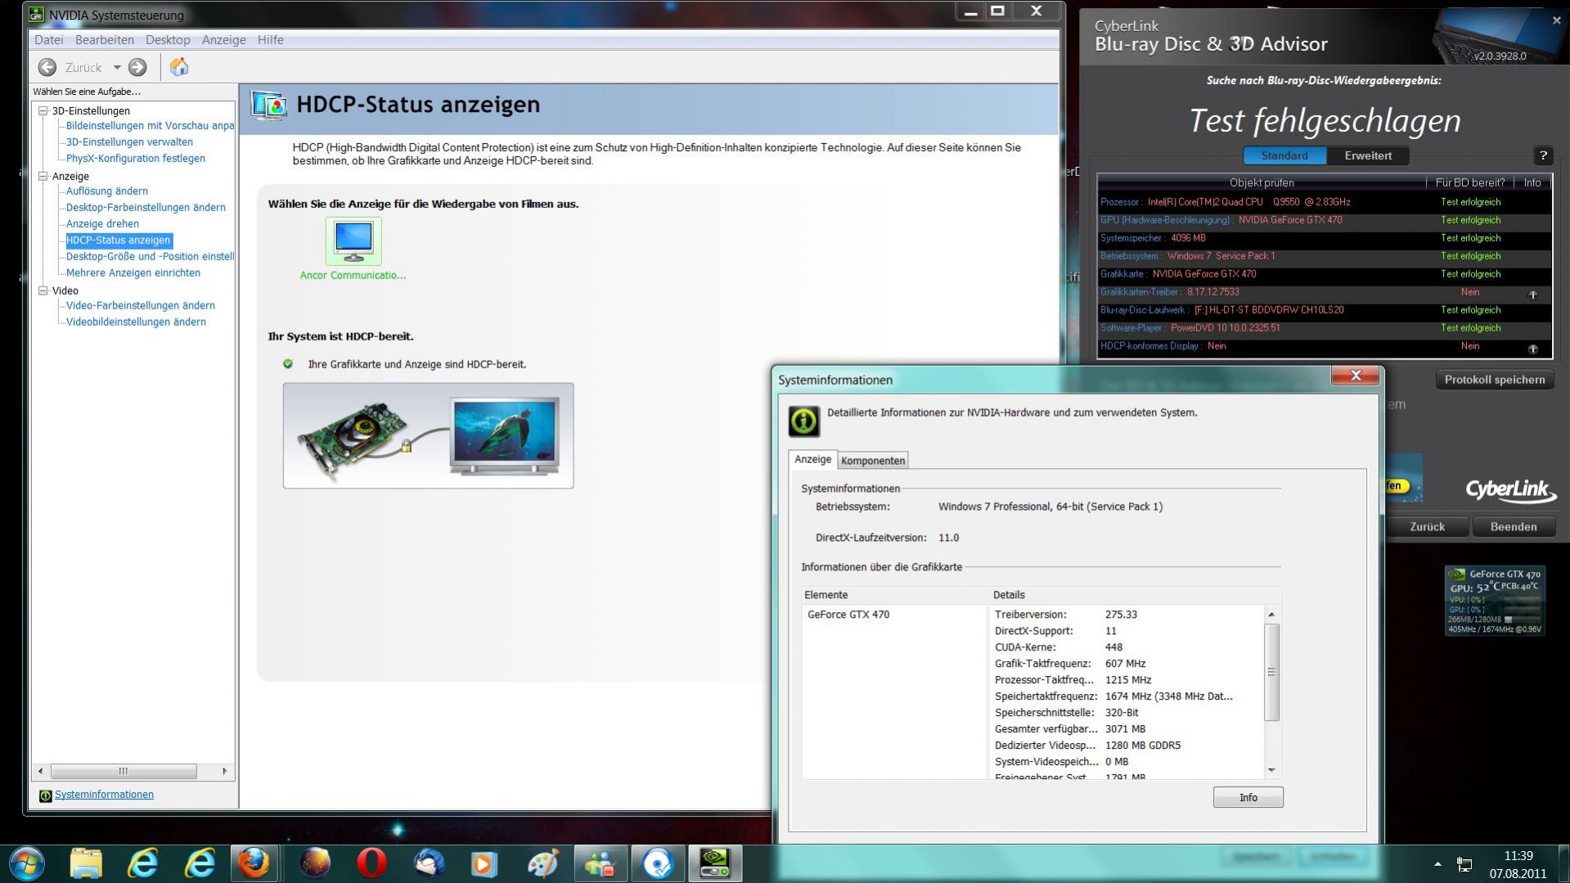
Task: Open the Anzeige menu
Action: click(223, 39)
